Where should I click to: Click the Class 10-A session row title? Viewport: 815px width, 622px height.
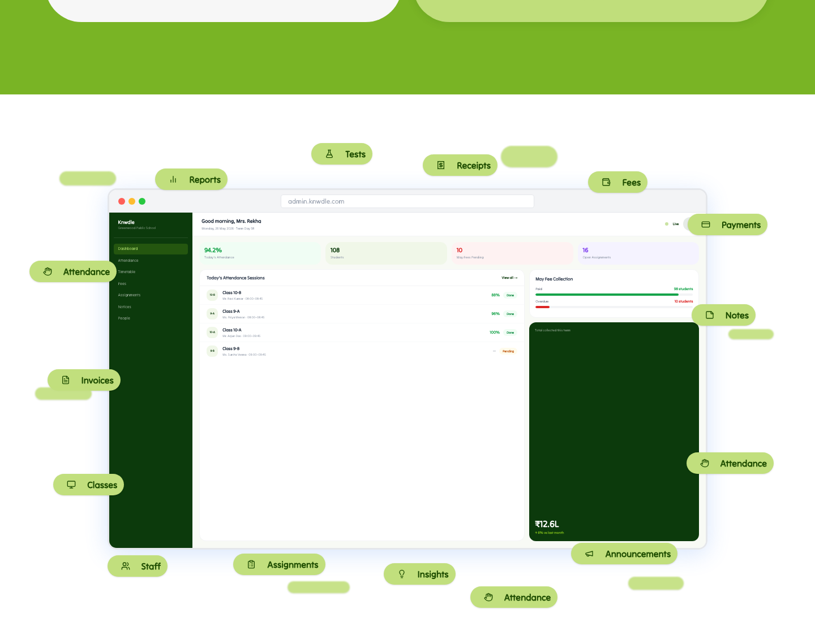pos(232,330)
